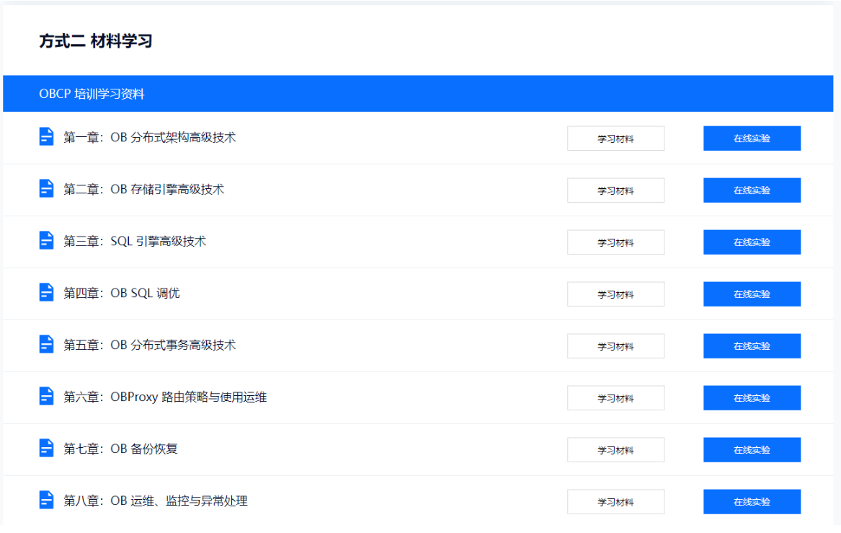
Task: Click the file icon beside 第五章 OB 分布式事务高级技术
Action: coord(45,345)
